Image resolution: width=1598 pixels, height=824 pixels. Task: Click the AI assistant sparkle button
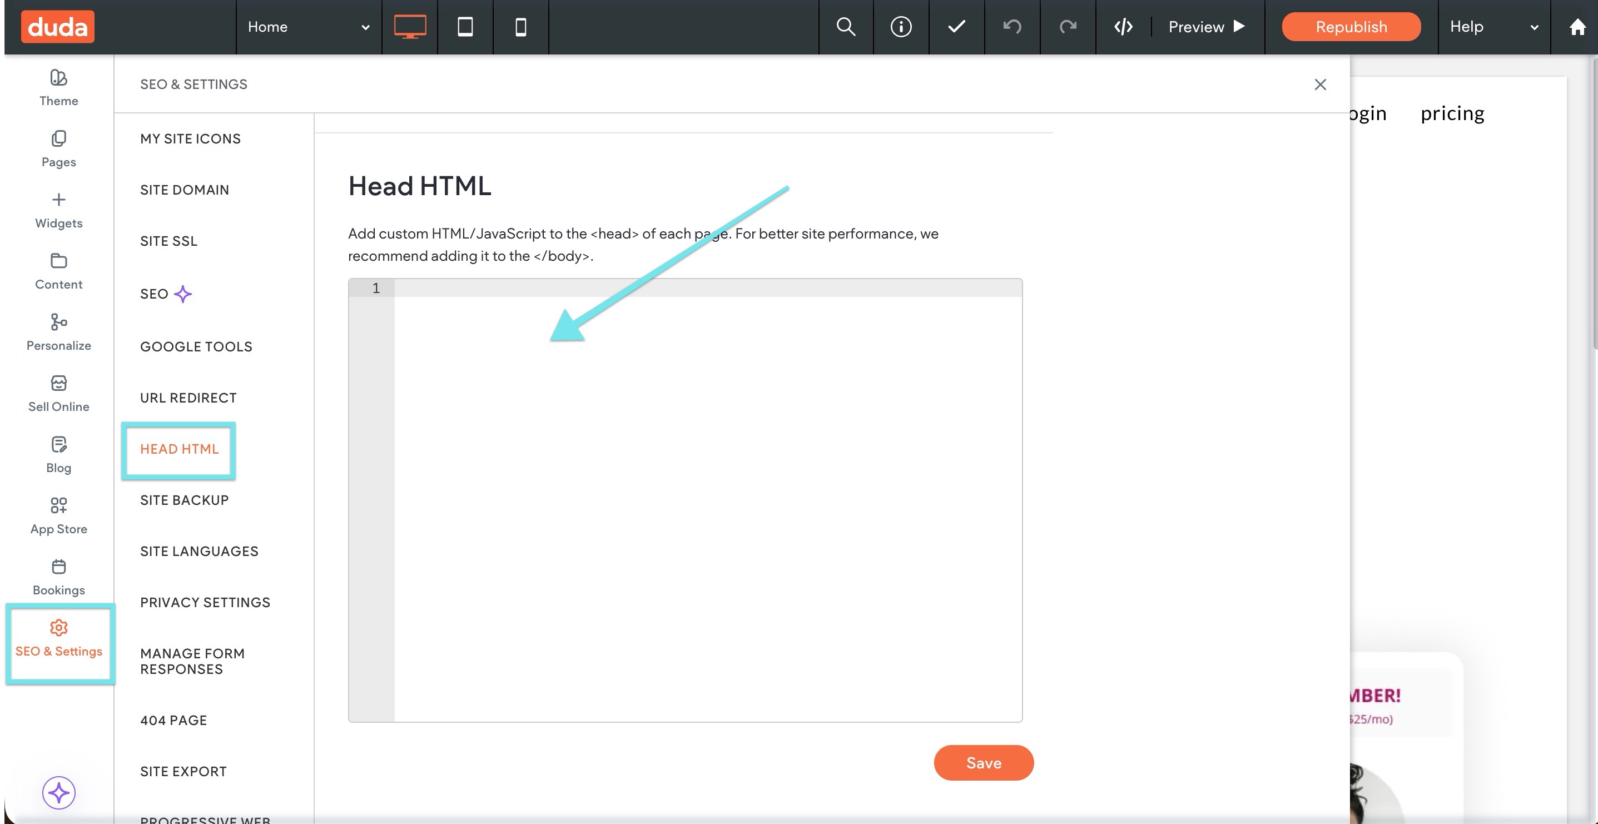(x=58, y=792)
